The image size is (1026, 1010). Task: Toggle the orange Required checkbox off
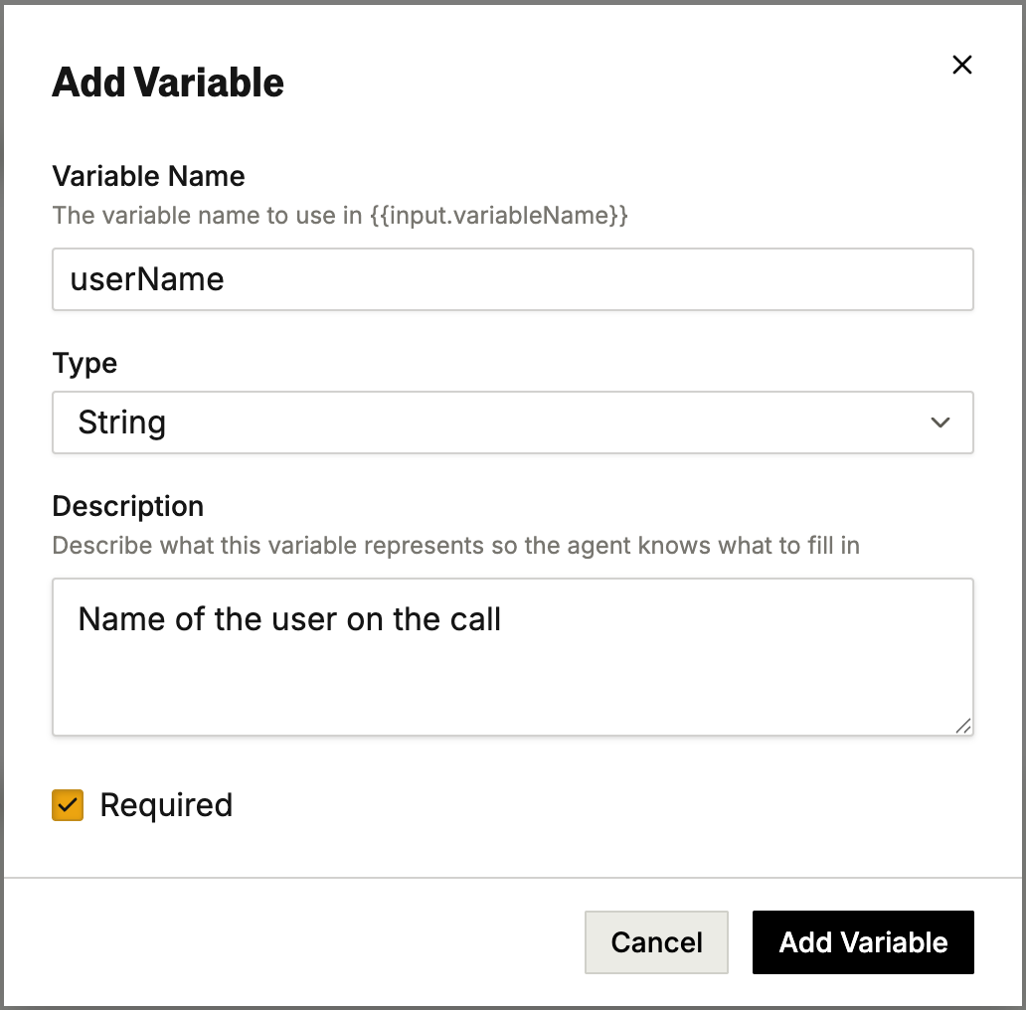point(66,805)
